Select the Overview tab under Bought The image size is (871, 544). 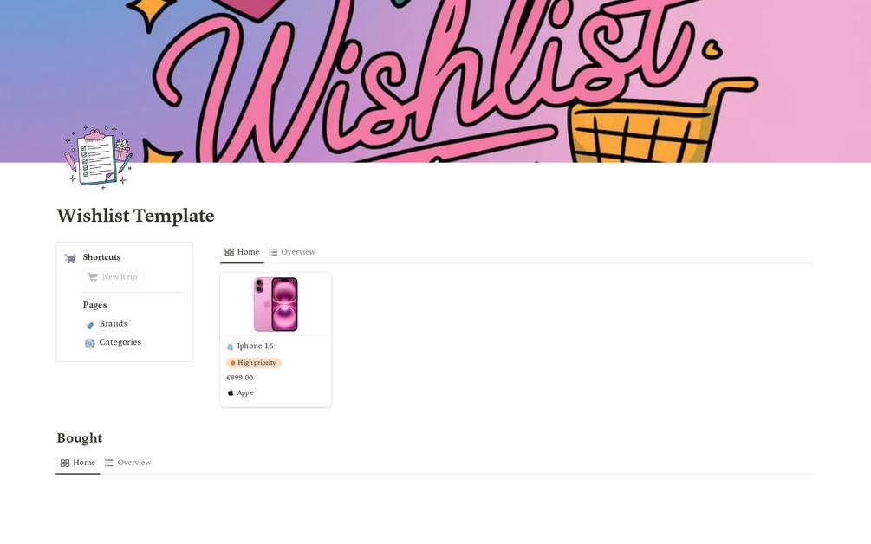pos(128,463)
